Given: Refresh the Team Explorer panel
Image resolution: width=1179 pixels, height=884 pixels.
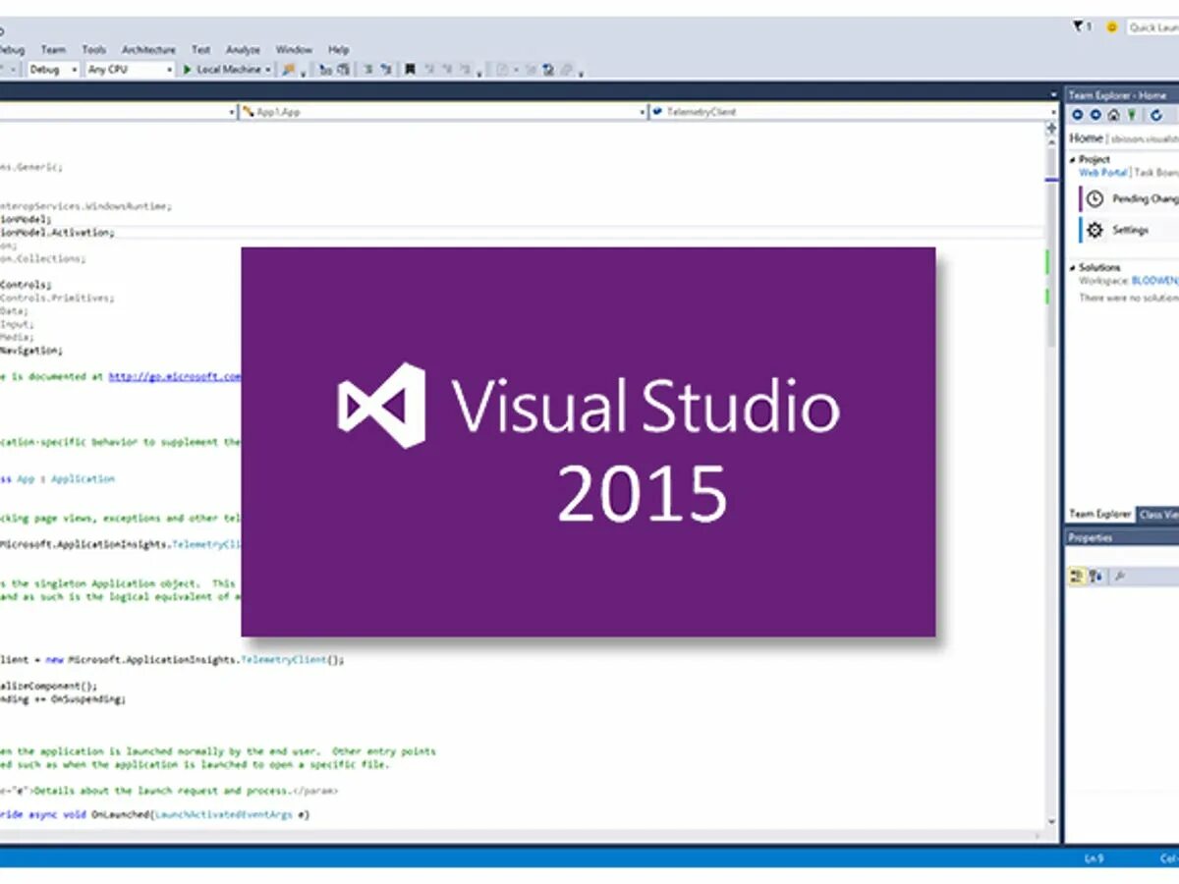Looking at the screenshot, I should [x=1156, y=115].
